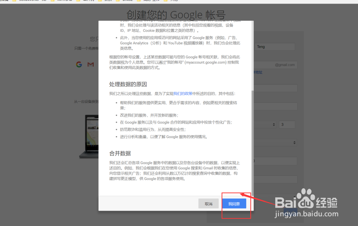
Task: Click bullet 防范欺诈和滥用行为，从而提高安全性
Action: click(x=153, y=130)
